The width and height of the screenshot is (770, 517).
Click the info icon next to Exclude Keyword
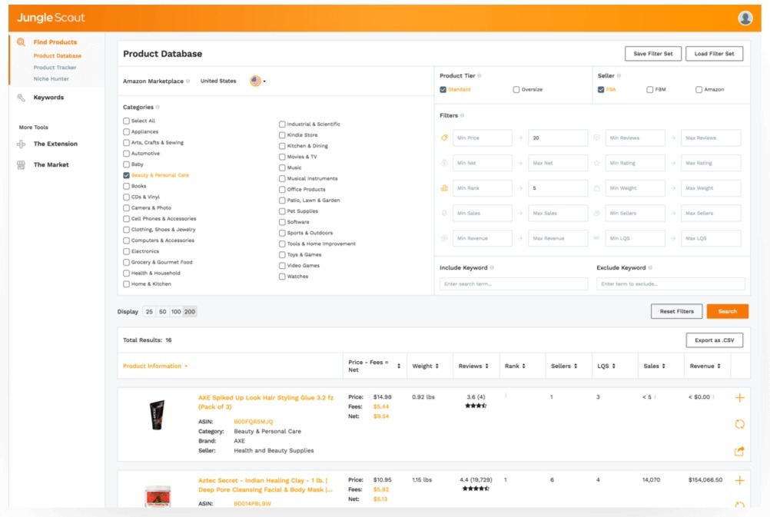click(x=650, y=267)
